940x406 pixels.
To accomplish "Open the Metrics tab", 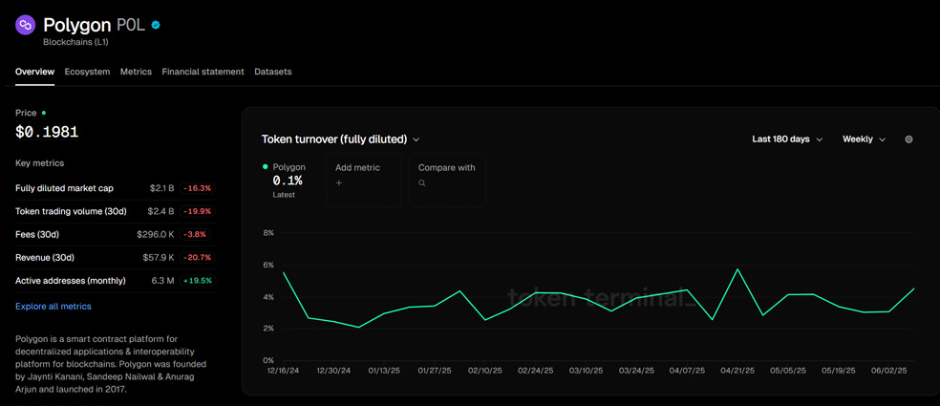I will (136, 72).
